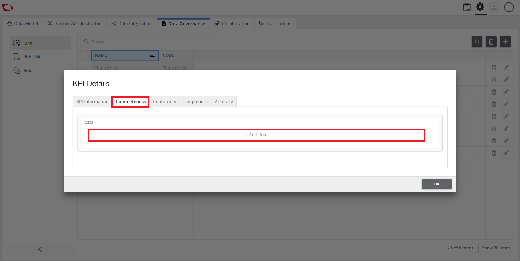Click the delete trash button in table toolbar
The height and width of the screenshot is (261, 520).
coord(491,42)
